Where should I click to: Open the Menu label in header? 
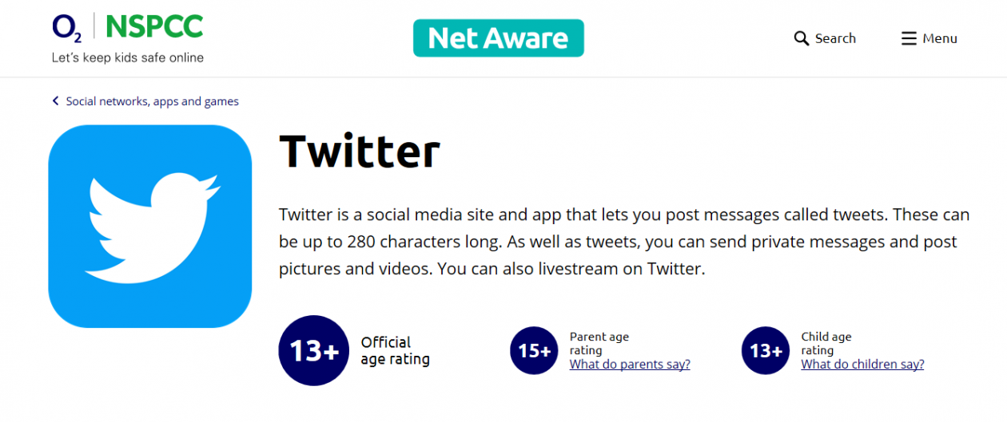click(940, 38)
